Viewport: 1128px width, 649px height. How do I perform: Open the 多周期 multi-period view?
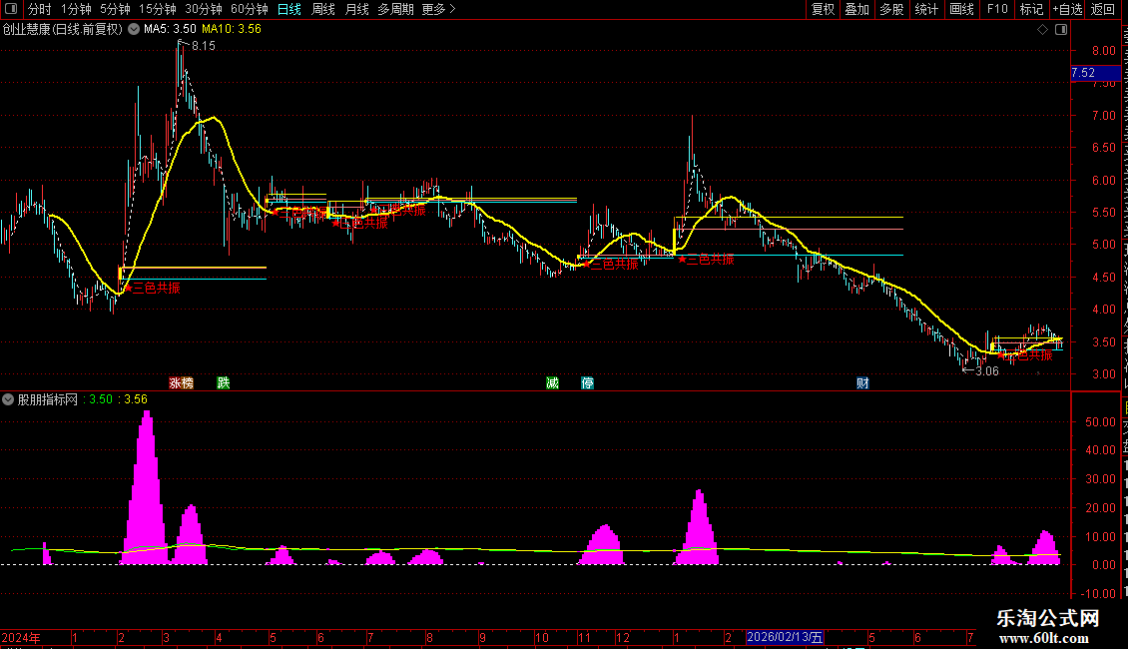coord(395,9)
